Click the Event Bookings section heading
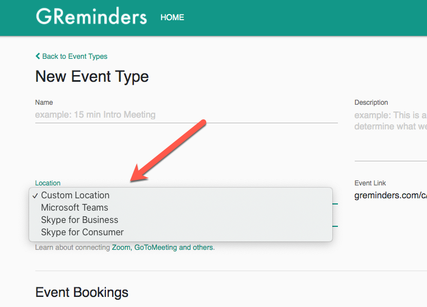 (82, 292)
